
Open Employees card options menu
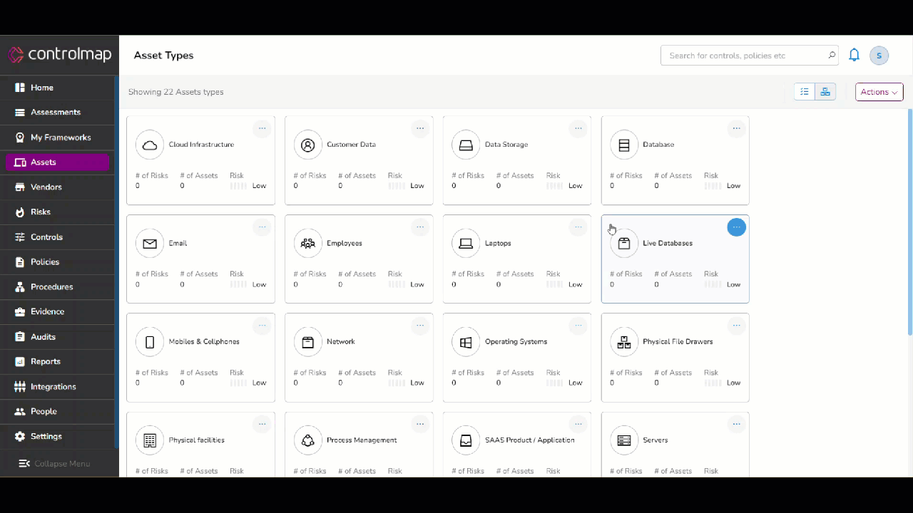pyautogui.click(x=420, y=227)
